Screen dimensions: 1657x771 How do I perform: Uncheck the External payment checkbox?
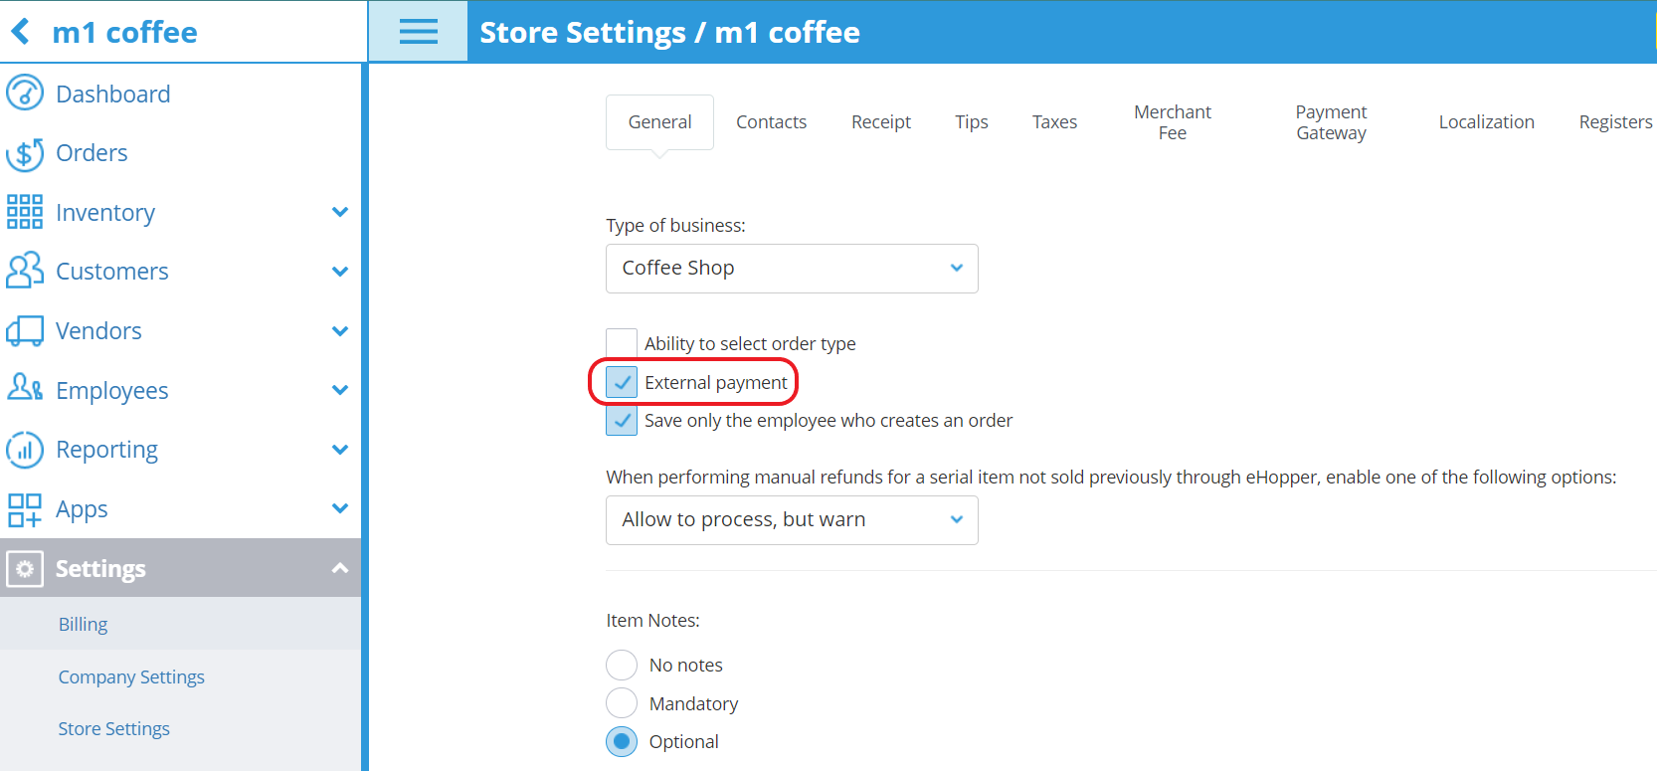622,383
